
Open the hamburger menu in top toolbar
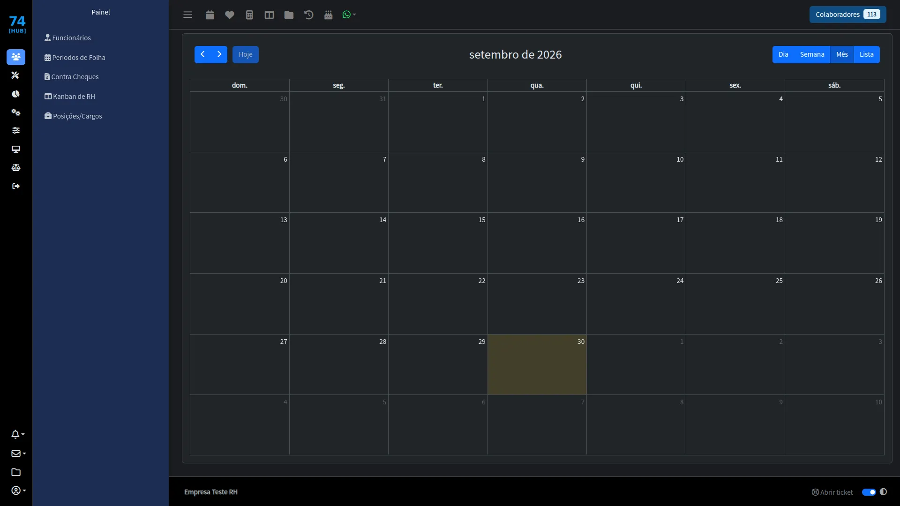pyautogui.click(x=187, y=15)
